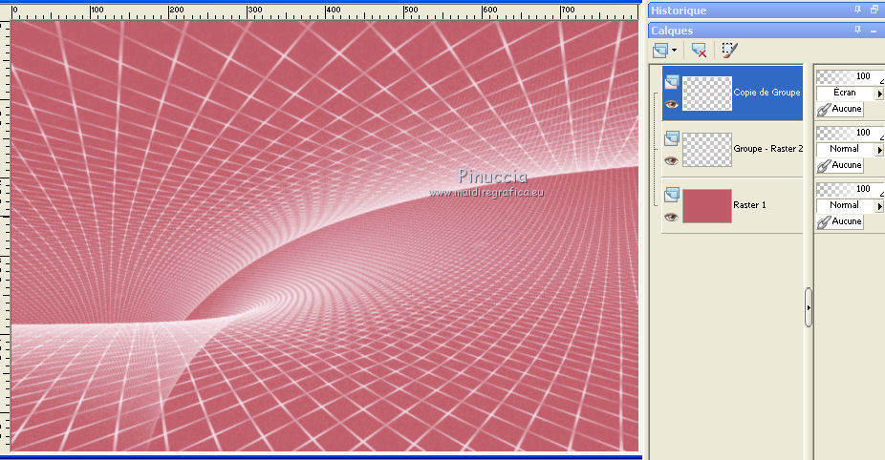Toggle link Aucune for Groupe - Raster 2
Screen dimensions: 885x460
(x=840, y=166)
